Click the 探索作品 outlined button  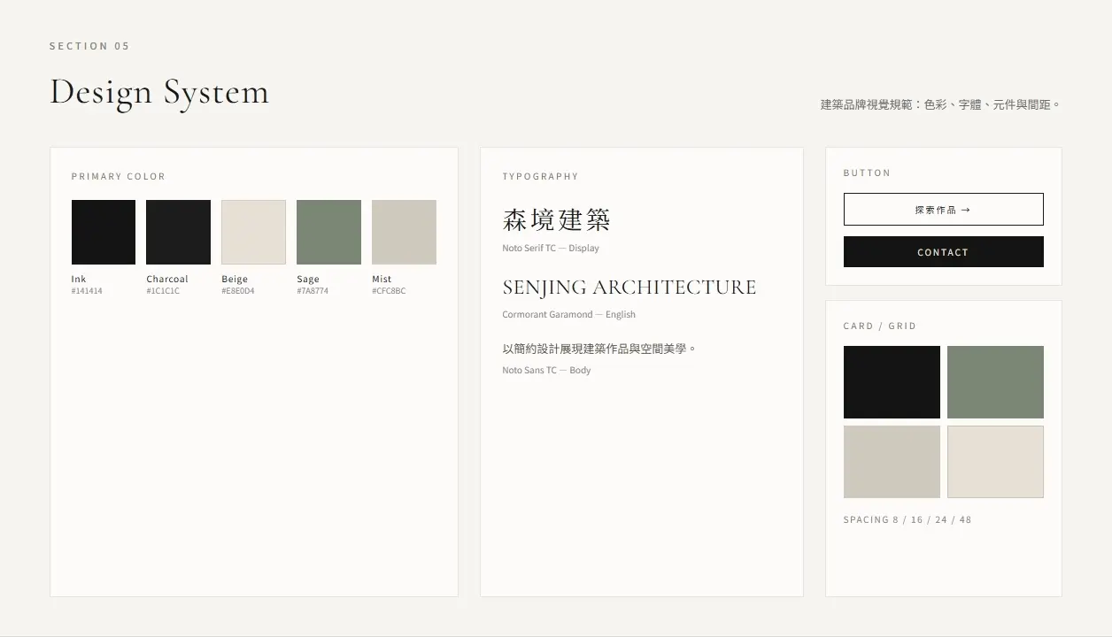point(943,210)
